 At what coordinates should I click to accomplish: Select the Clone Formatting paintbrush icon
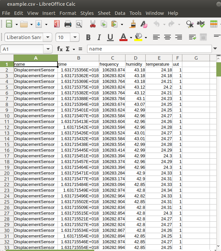(133, 24)
